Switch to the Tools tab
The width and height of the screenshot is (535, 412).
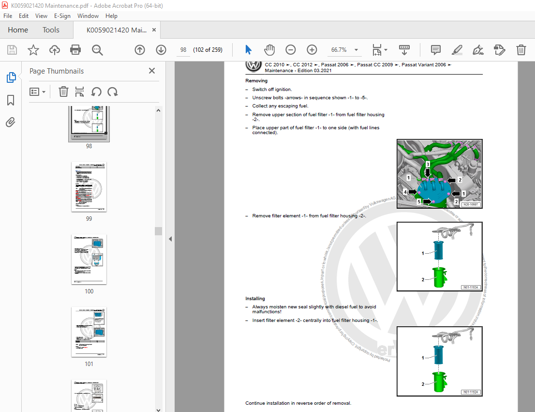tap(51, 30)
